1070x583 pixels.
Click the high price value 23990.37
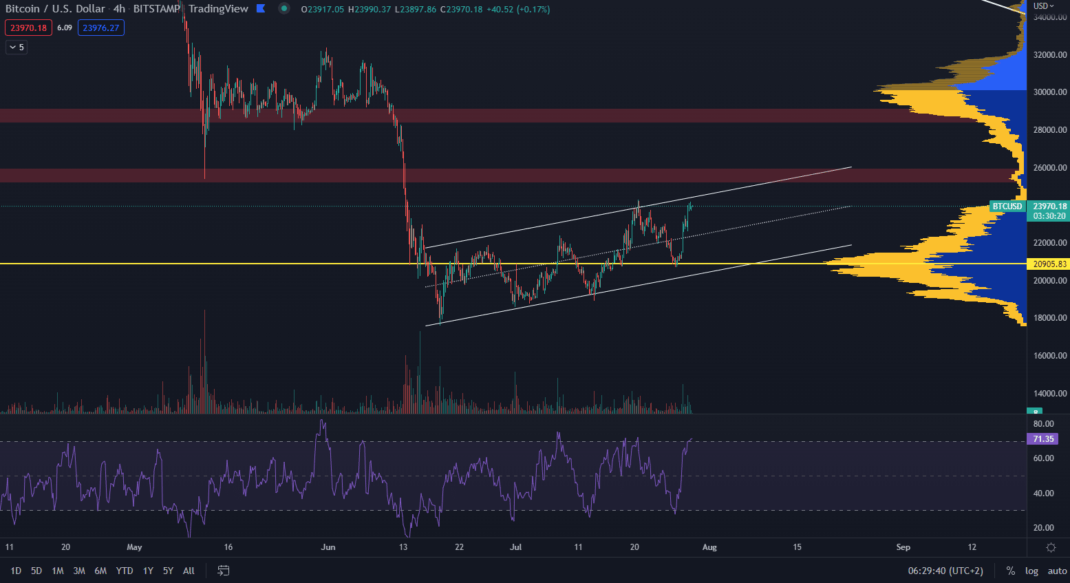tap(373, 10)
